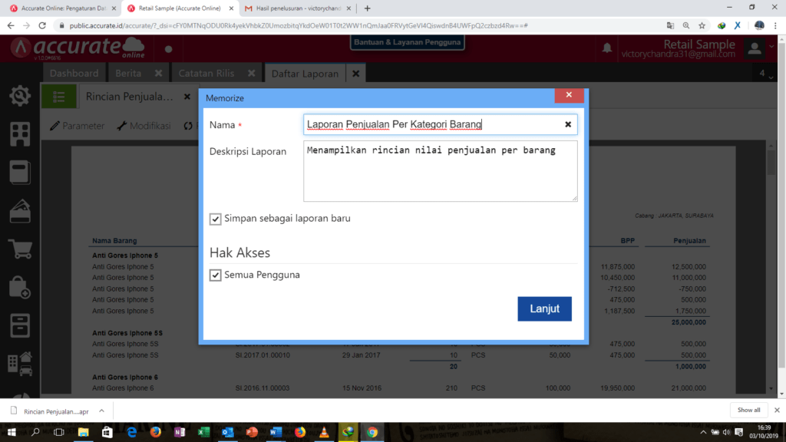Switch to the Dashboard tab
This screenshot has height=442, width=786.
pyautogui.click(x=74, y=74)
